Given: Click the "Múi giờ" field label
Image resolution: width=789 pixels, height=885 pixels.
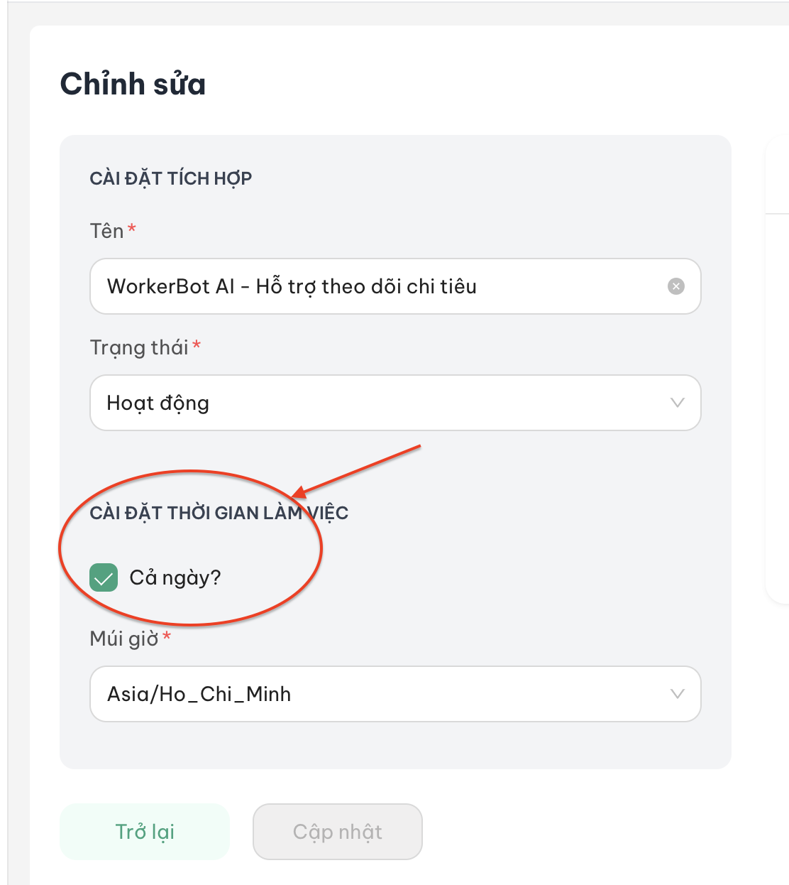Looking at the screenshot, I should click(124, 639).
